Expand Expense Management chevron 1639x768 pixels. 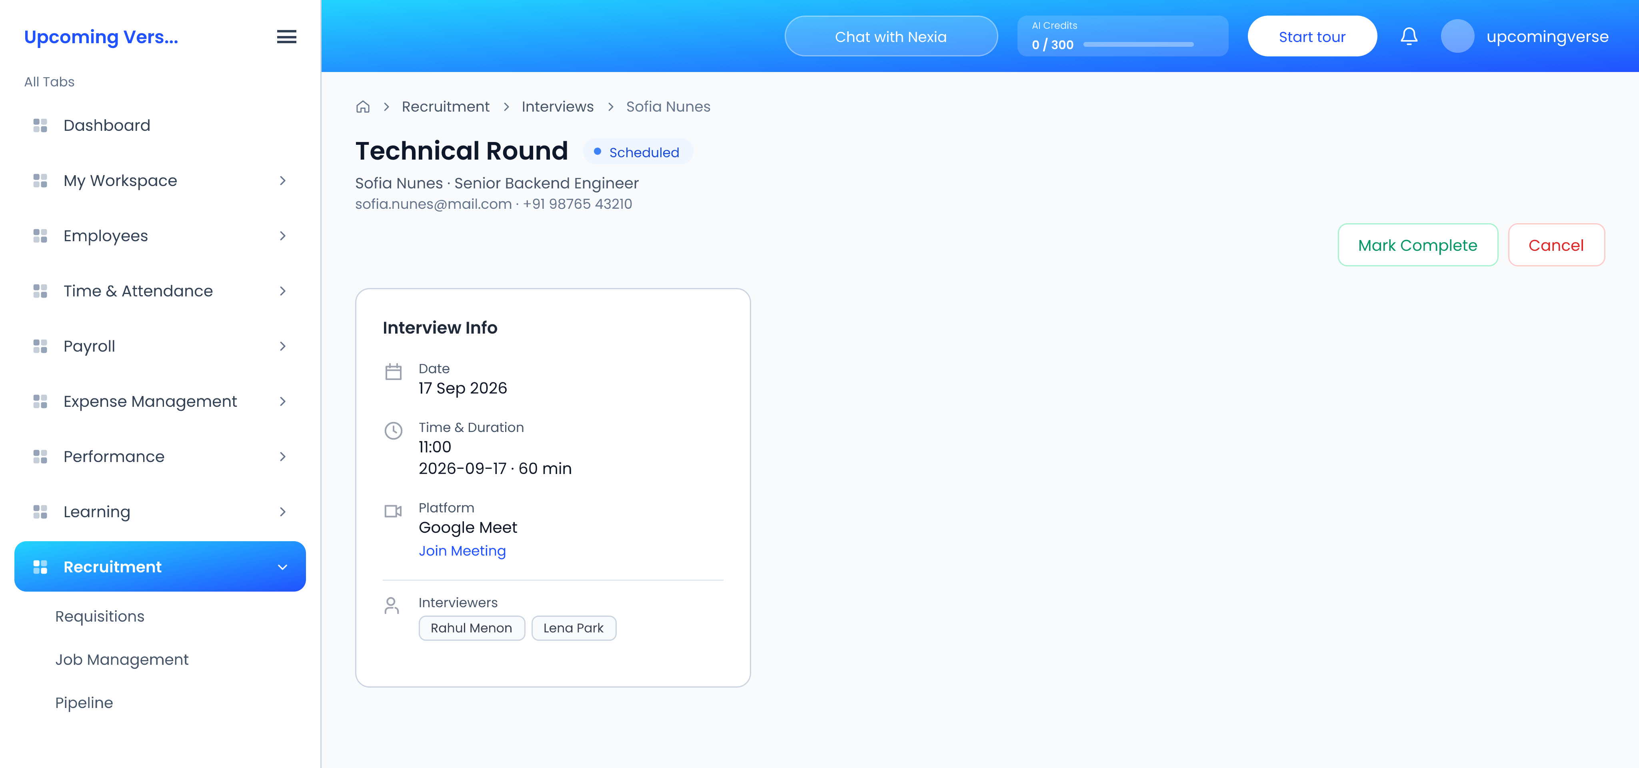coord(282,402)
